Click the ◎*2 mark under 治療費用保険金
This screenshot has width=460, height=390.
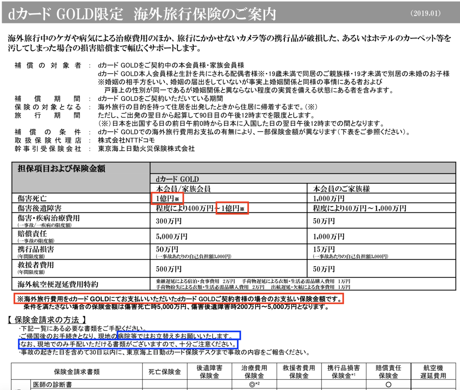point(254,384)
